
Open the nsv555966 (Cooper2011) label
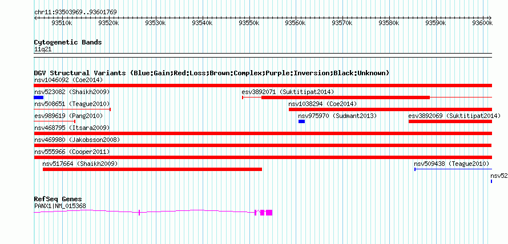coord(72,152)
